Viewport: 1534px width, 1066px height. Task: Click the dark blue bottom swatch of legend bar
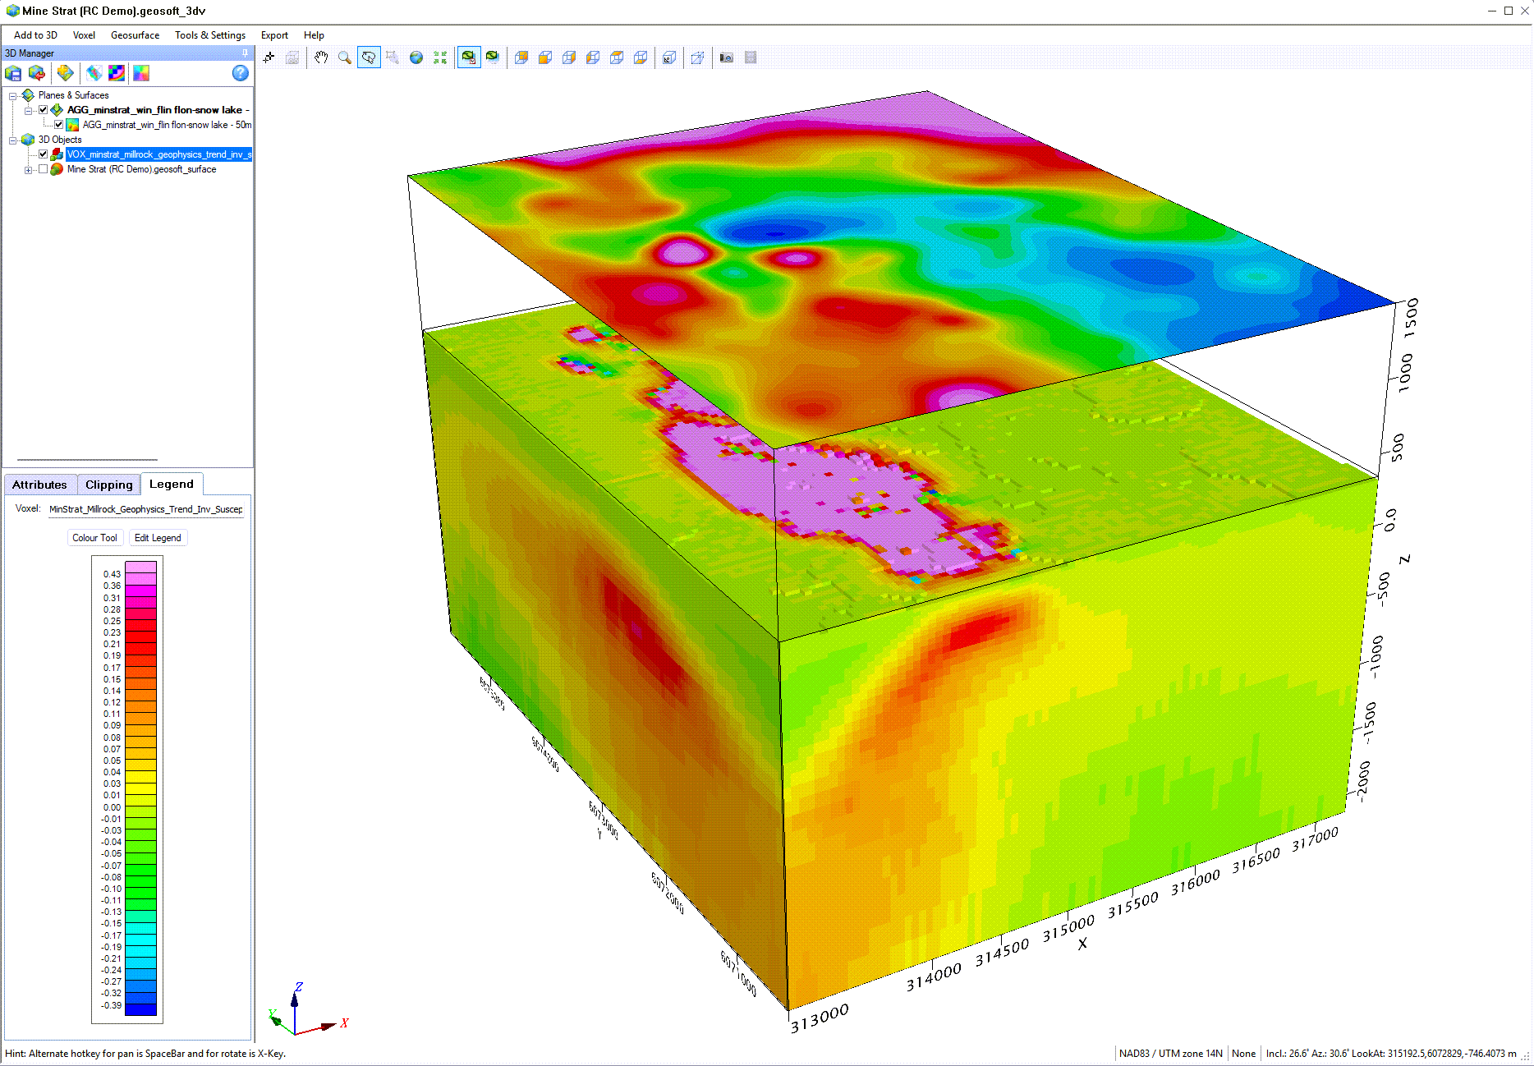140,1009
